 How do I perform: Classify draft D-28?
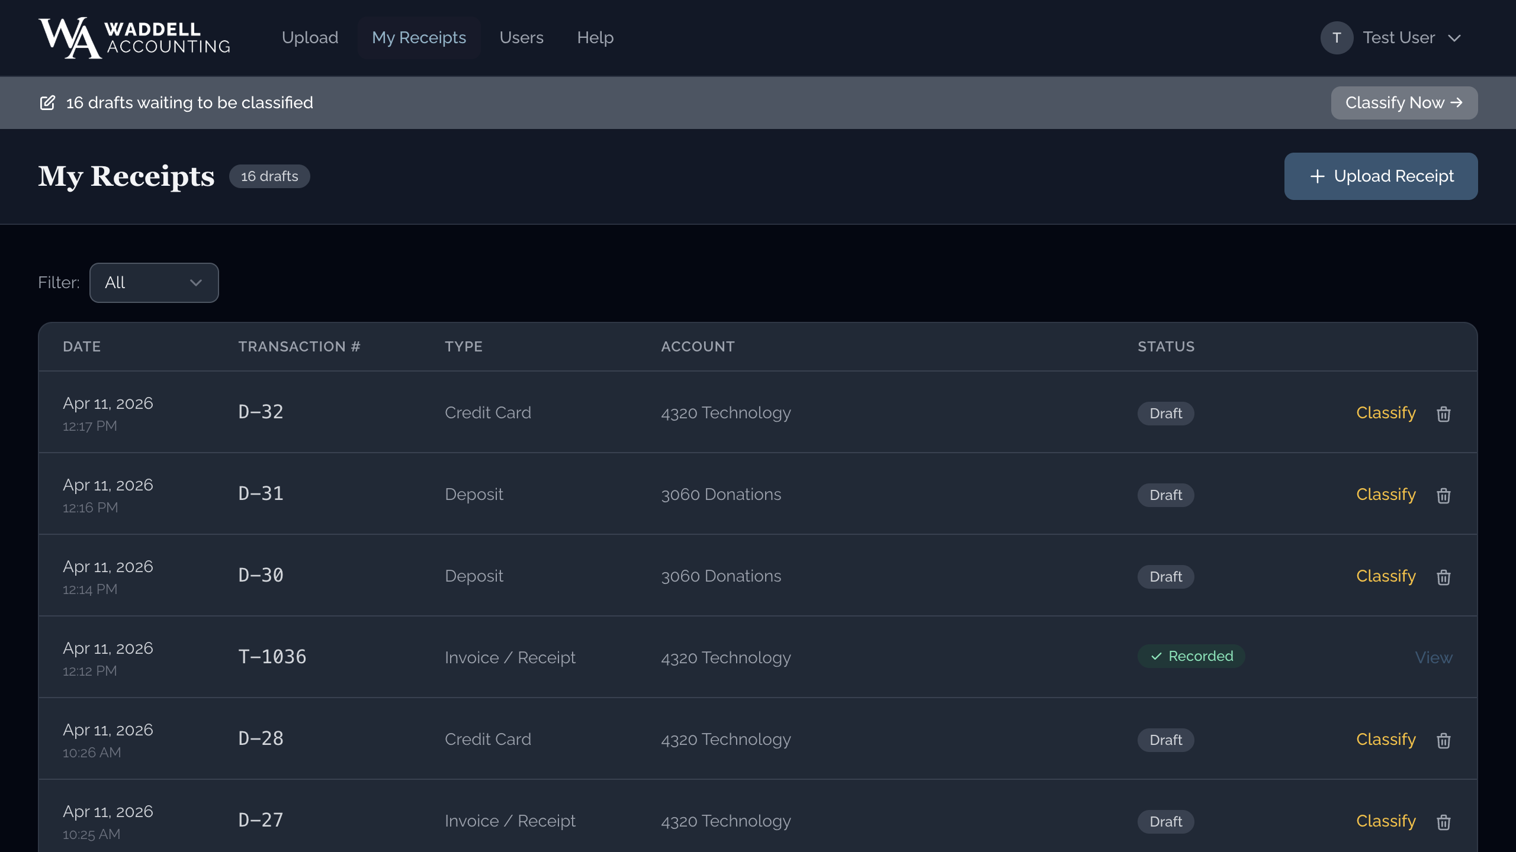[1386, 740]
